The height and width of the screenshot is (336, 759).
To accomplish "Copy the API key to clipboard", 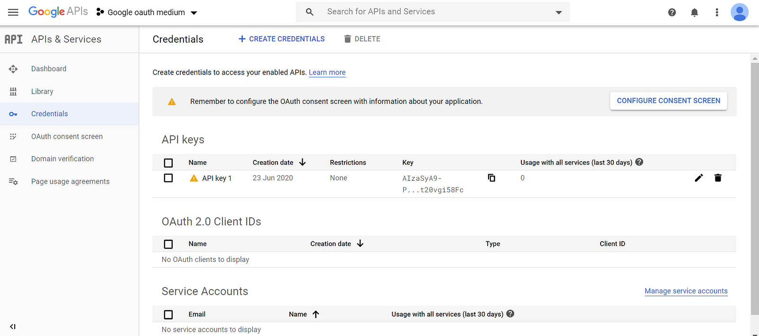I will click(491, 177).
